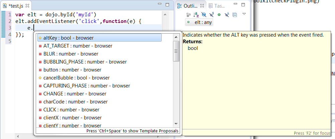Image resolution: width=335 pixels, height=139 pixels.
Task: Switch to the Tasks view tab
Action: (x=217, y=6)
